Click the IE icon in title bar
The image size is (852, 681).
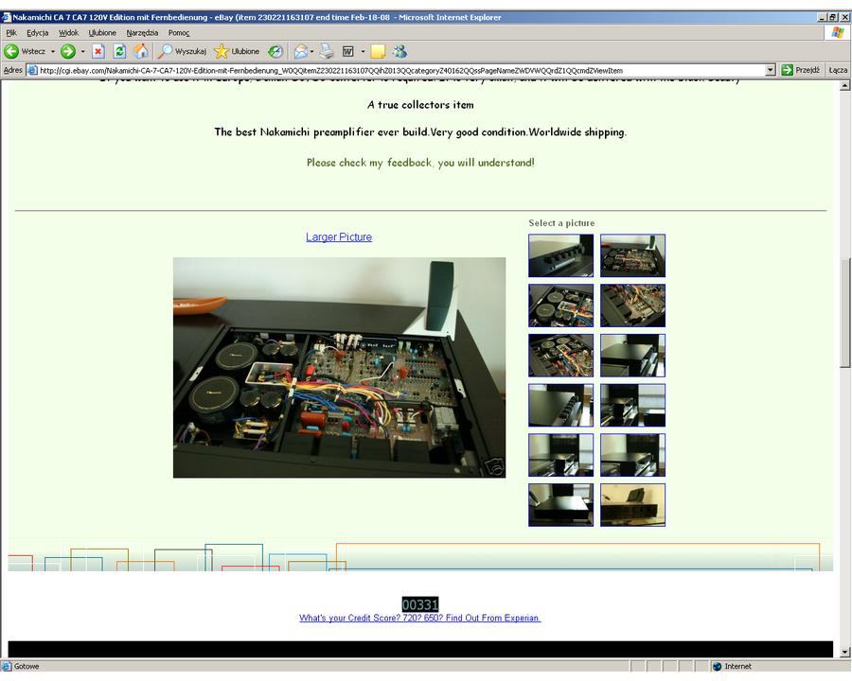pos(6,17)
